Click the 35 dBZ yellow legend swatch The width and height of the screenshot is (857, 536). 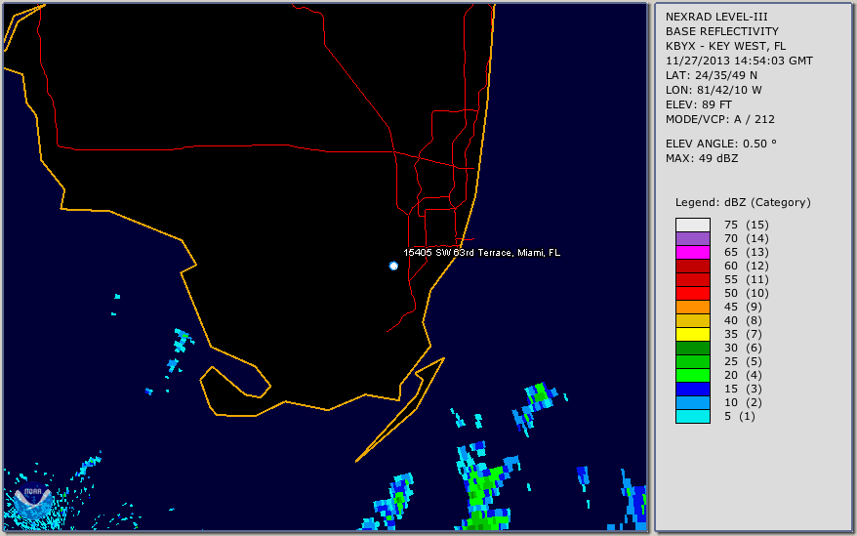click(692, 334)
